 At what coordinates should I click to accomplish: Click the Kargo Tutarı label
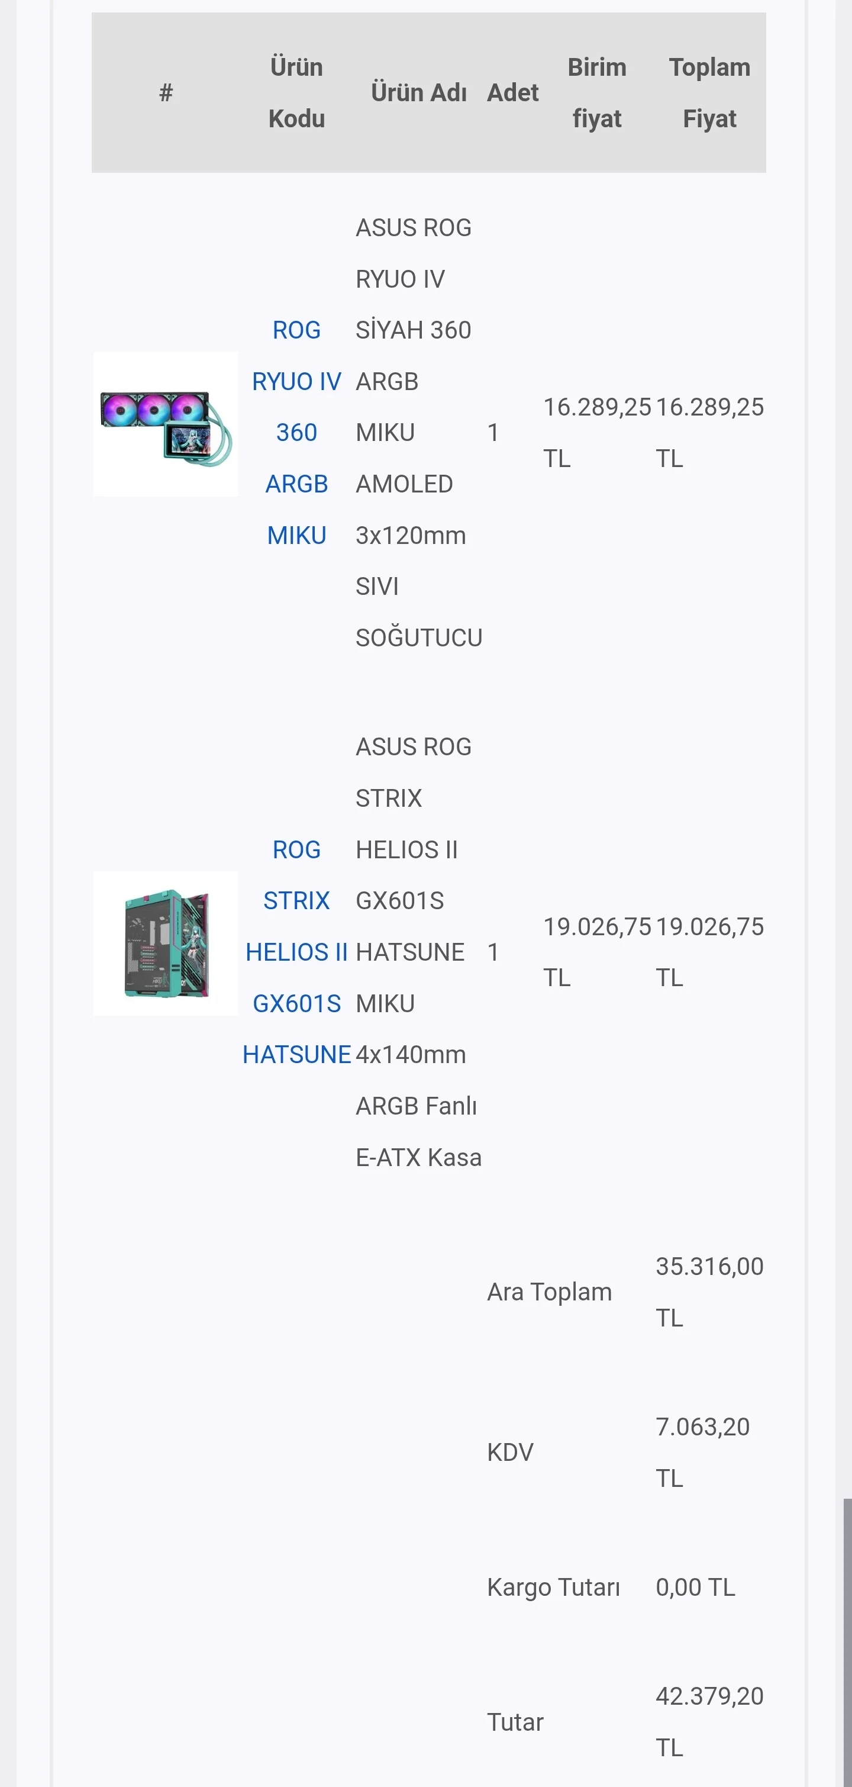coord(553,1587)
